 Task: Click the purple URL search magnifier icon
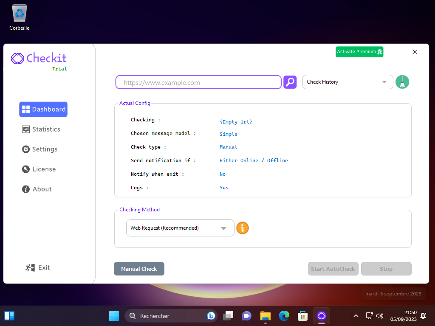pyautogui.click(x=290, y=82)
